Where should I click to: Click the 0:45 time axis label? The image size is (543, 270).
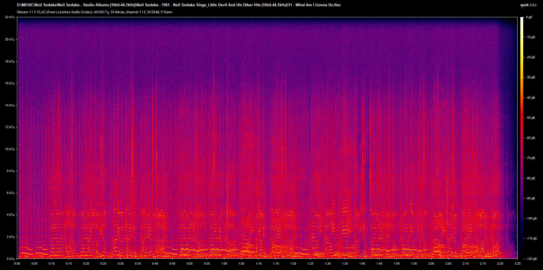(172, 263)
